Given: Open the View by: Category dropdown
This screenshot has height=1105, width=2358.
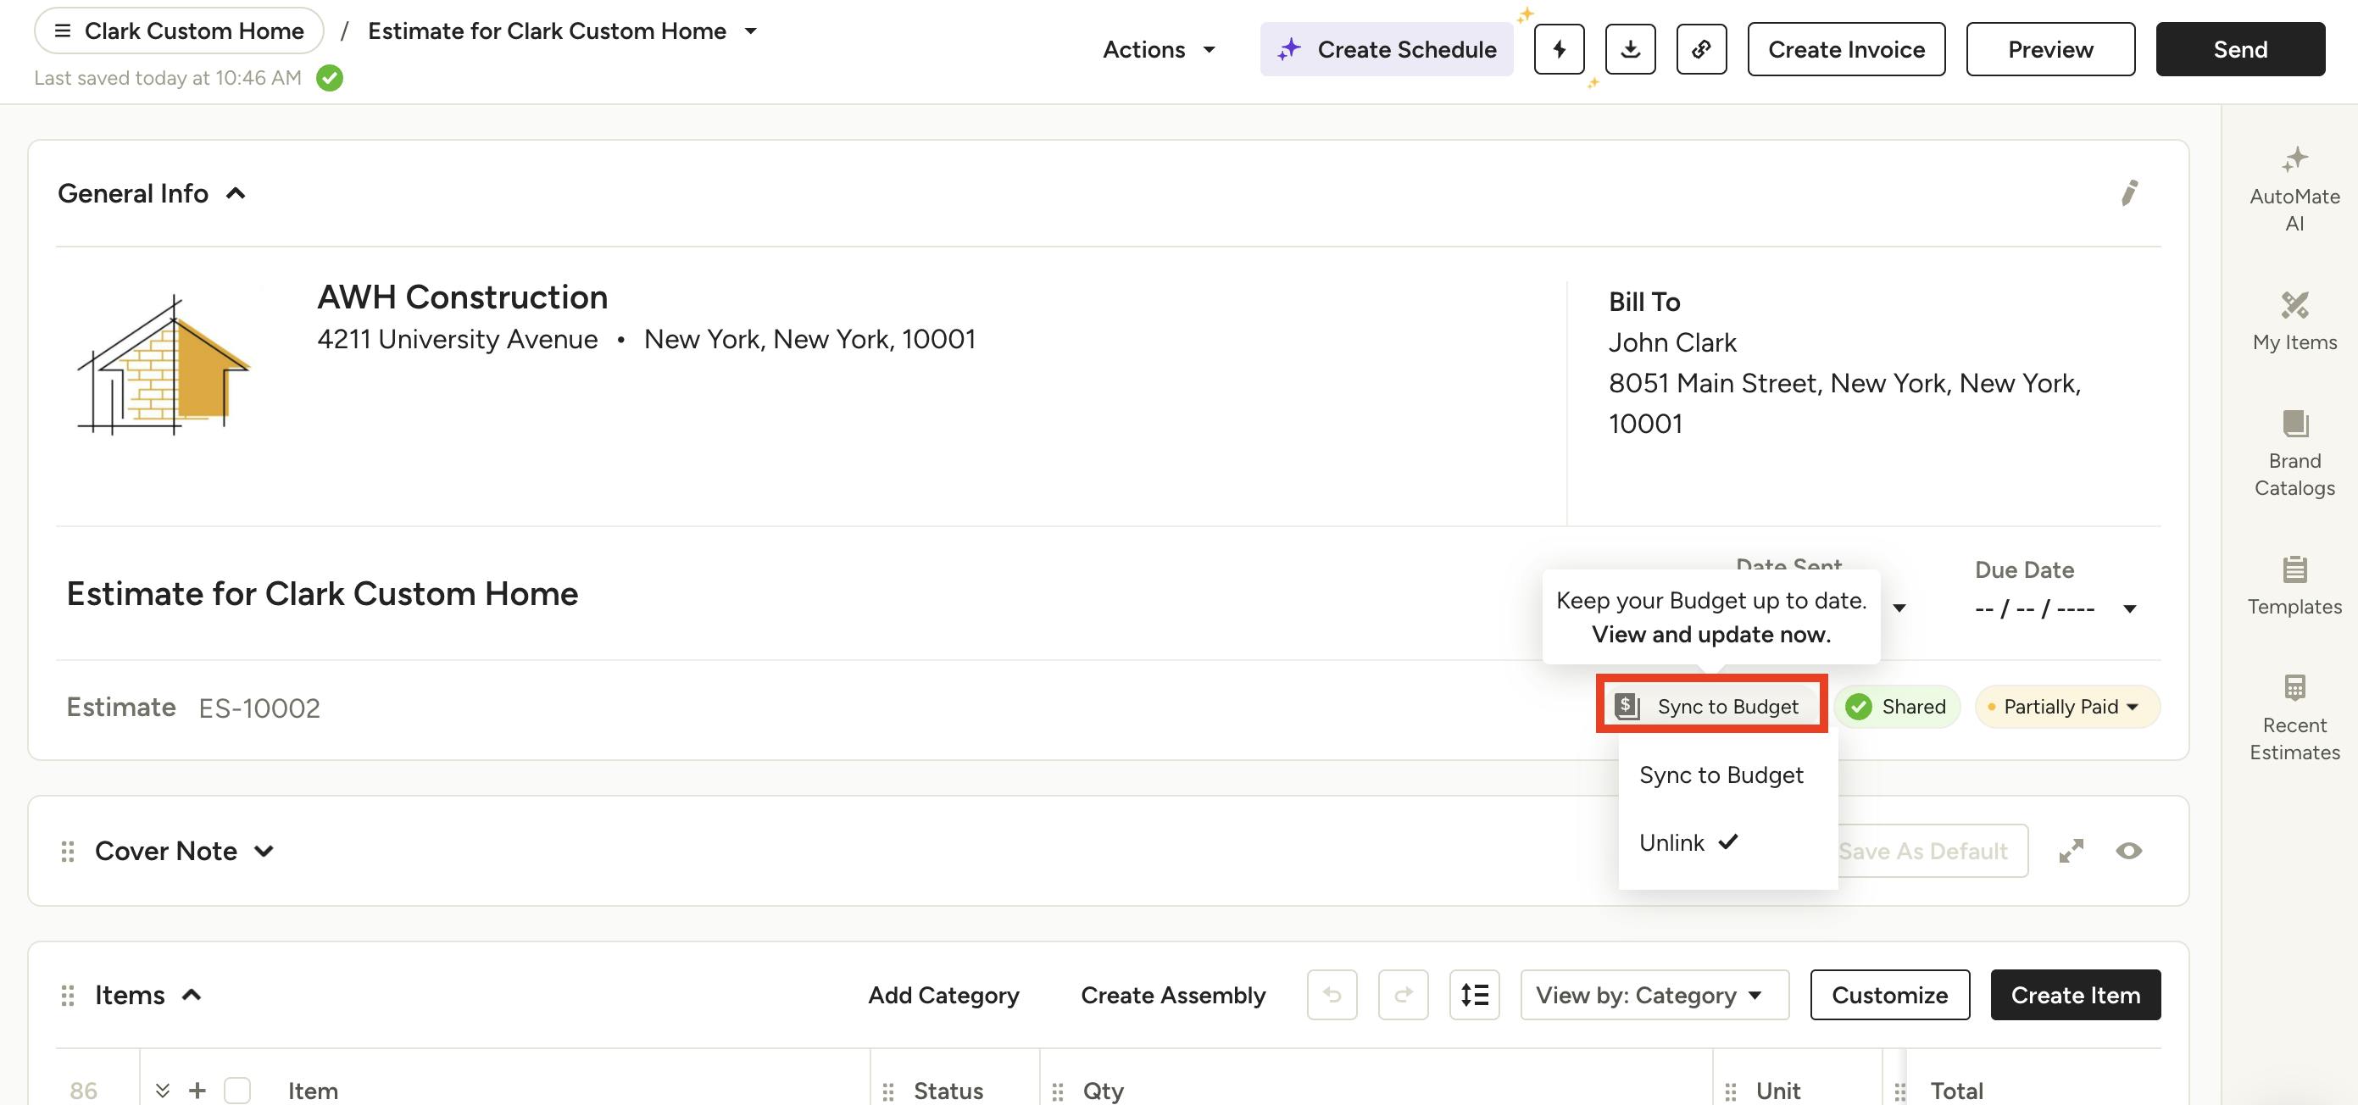Looking at the screenshot, I should coord(1653,995).
